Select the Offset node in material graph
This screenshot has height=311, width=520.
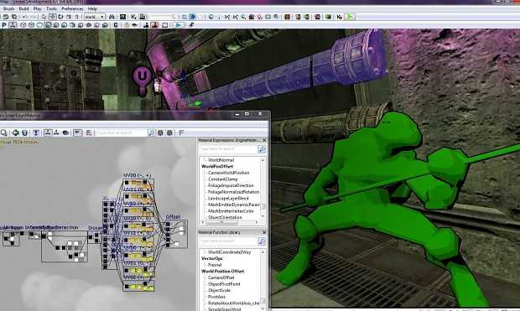coord(176,234)
